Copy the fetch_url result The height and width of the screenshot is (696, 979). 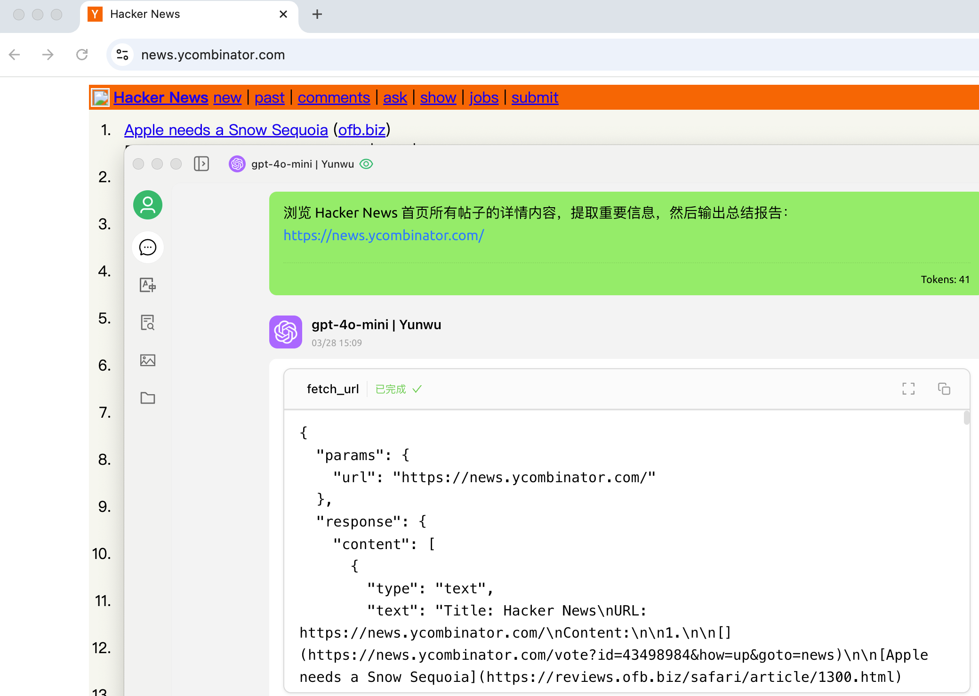(x=944, y=389)
